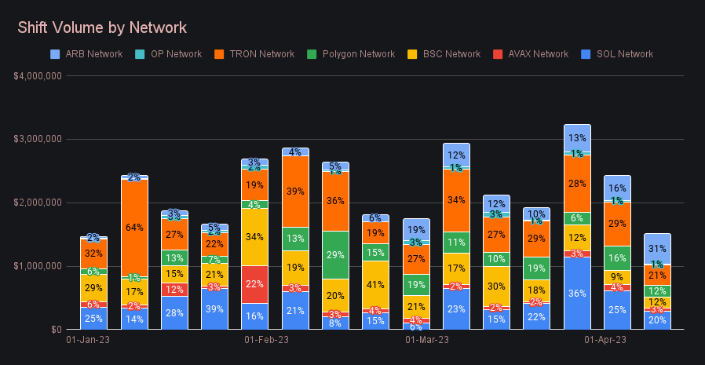This screenshot has height=365, width=705.
Task: Toggle the Polygon Network legend label
Action: (x=358, y=54)
